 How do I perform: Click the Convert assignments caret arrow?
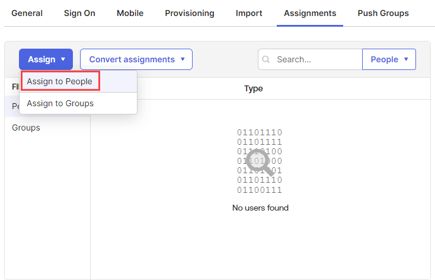pos(183,59)
